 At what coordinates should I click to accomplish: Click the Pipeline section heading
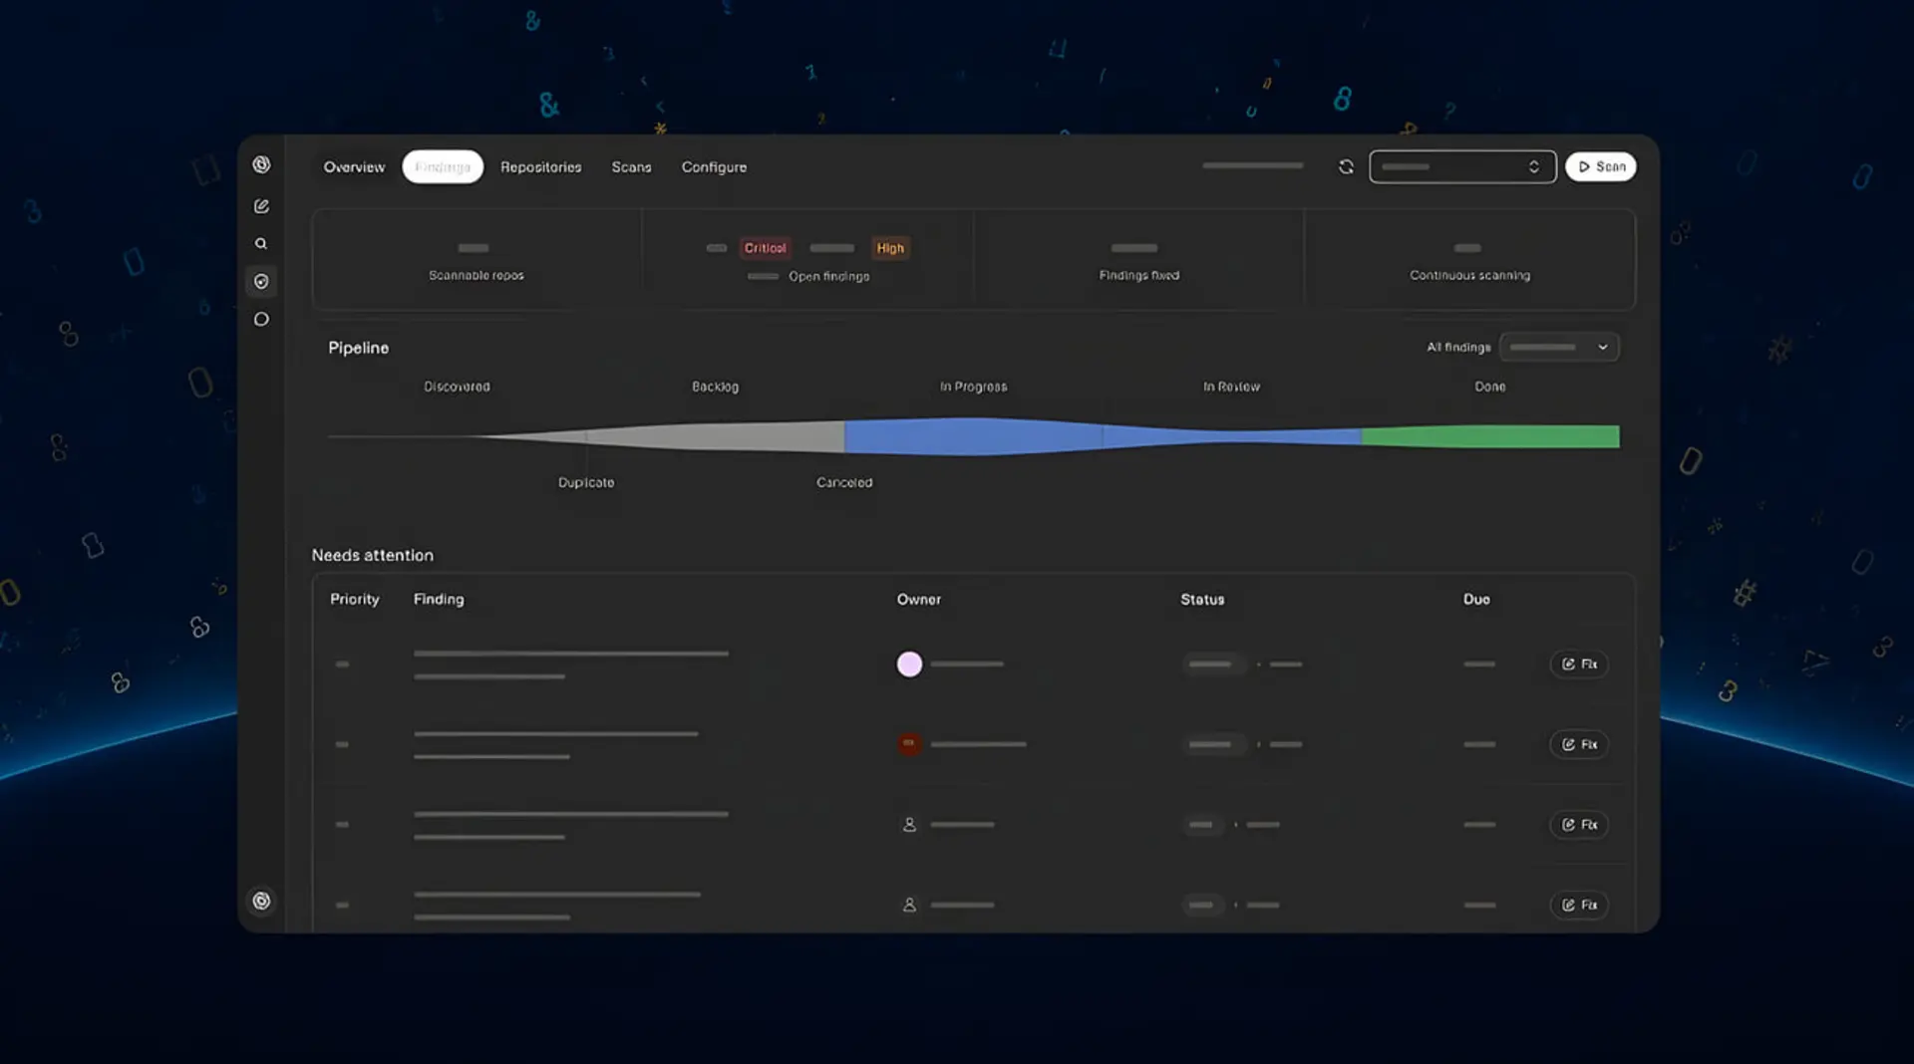coord(359,348)
